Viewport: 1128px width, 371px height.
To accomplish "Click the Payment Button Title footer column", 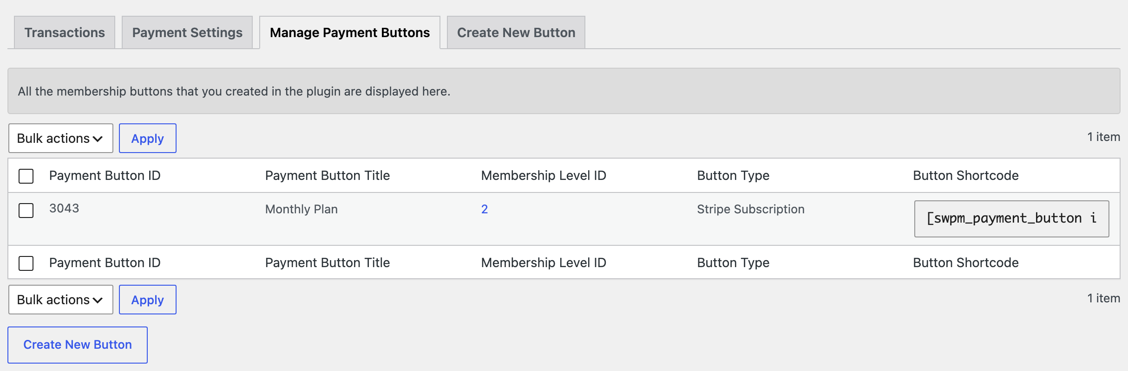I will (x=328, y=262).
